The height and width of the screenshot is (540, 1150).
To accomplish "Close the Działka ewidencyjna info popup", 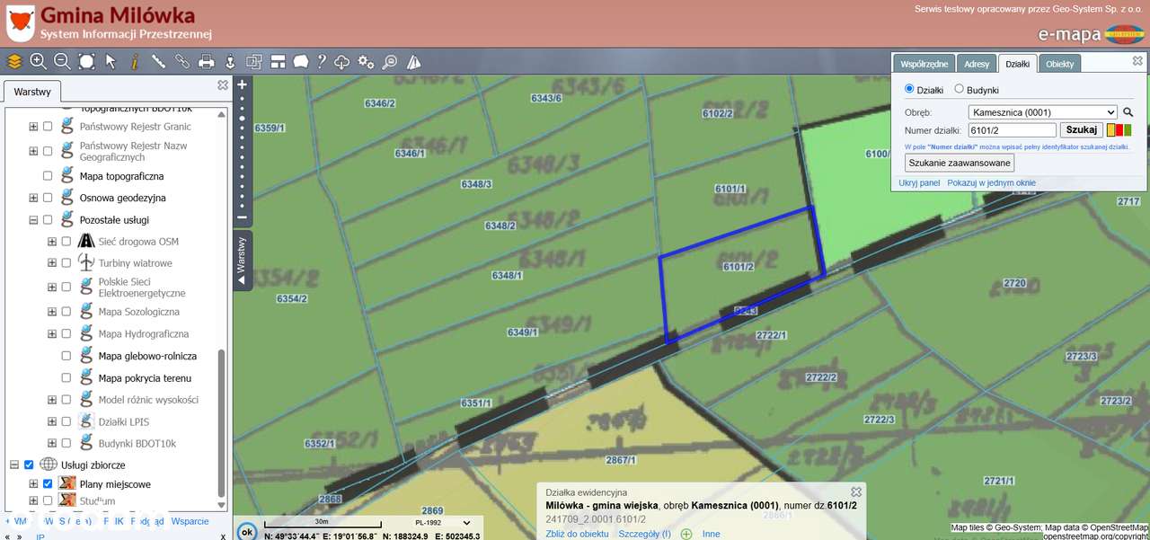I will point(856,491).
